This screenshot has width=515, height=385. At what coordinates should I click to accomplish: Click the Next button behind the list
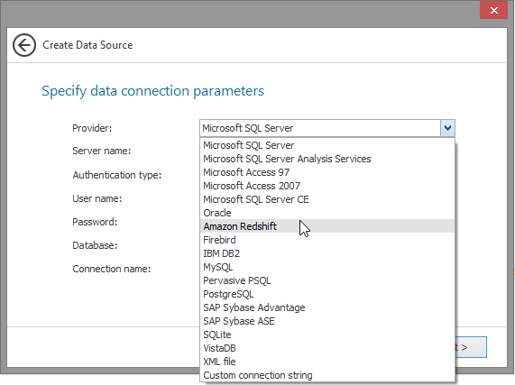[471, 347]
